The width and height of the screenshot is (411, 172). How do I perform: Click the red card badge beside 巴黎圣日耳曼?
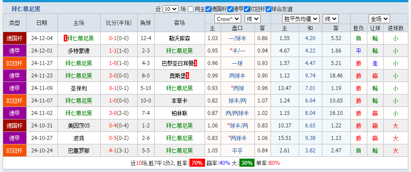pyautogui.click(x=196, y=63)
